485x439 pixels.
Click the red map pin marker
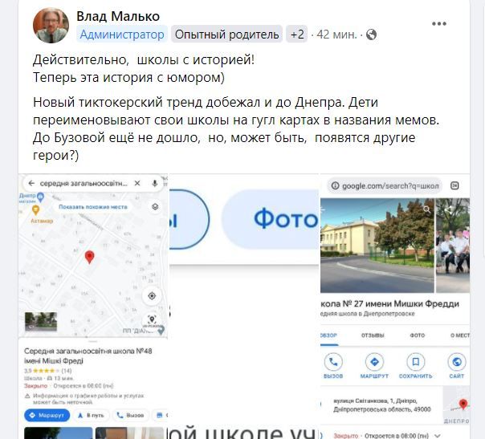(x=89, y=257)
